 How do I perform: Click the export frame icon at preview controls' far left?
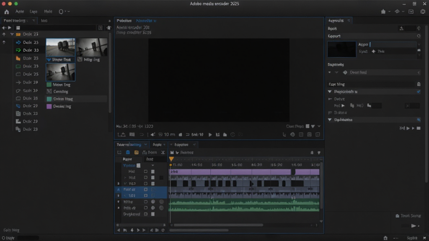tap(121, 134)
